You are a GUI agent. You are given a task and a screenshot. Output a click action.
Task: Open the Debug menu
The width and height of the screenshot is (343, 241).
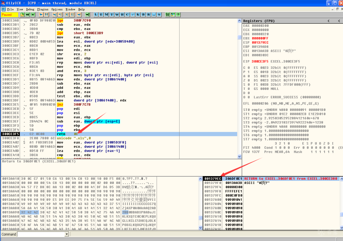(x=30, y=9)
